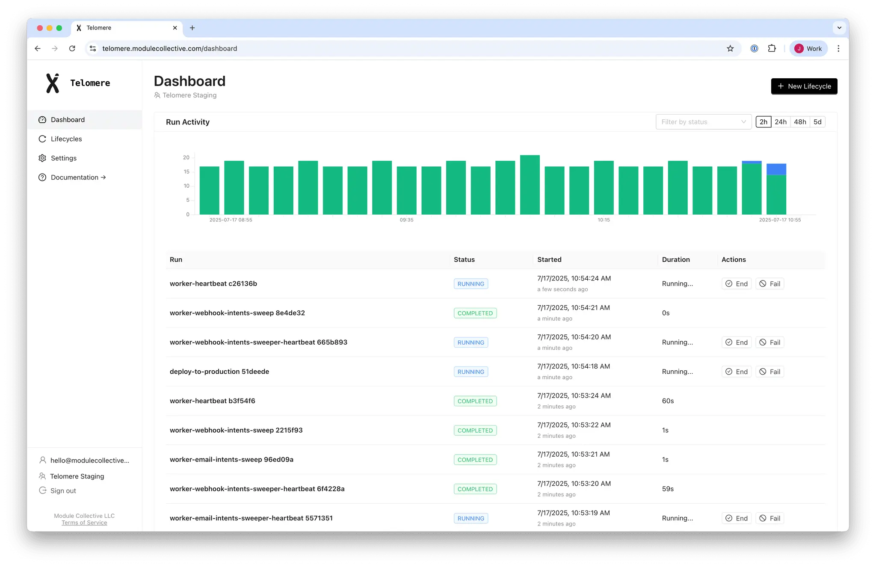Open Settings in the sidebar

84,158
